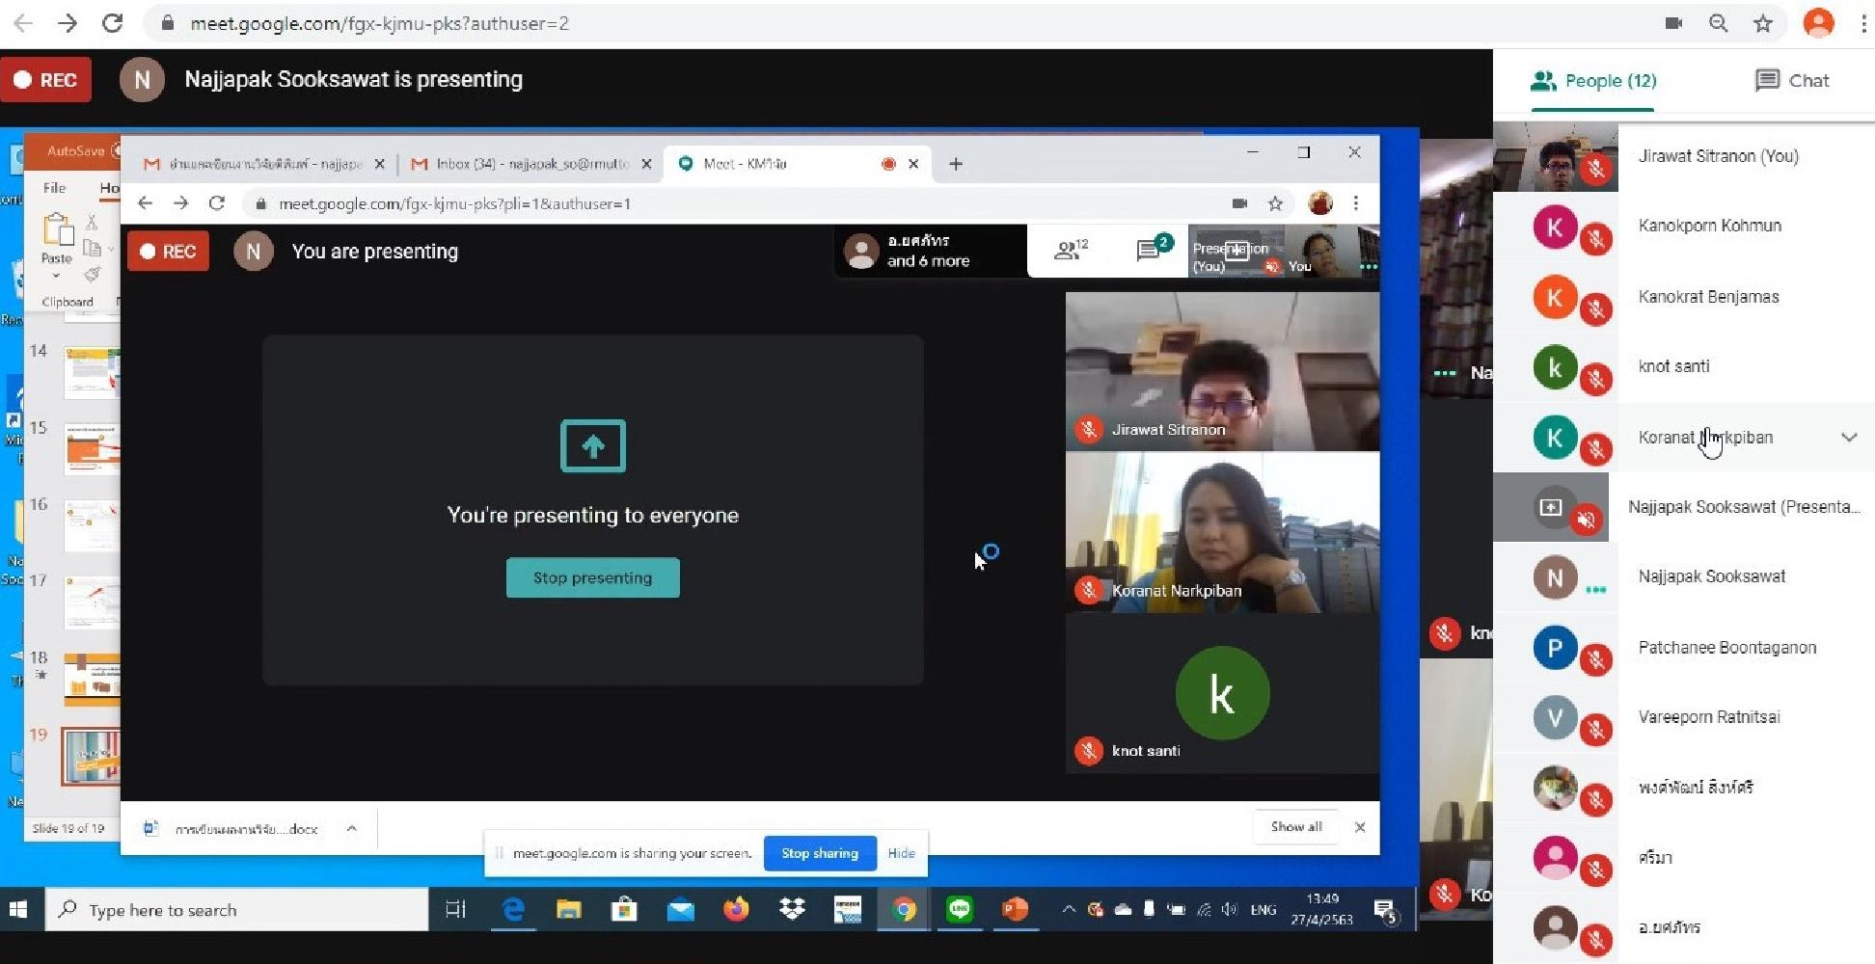Open Microsoft Edge from the taskbar
This screenshot has width=1875, height=964.
click(512, 909)
